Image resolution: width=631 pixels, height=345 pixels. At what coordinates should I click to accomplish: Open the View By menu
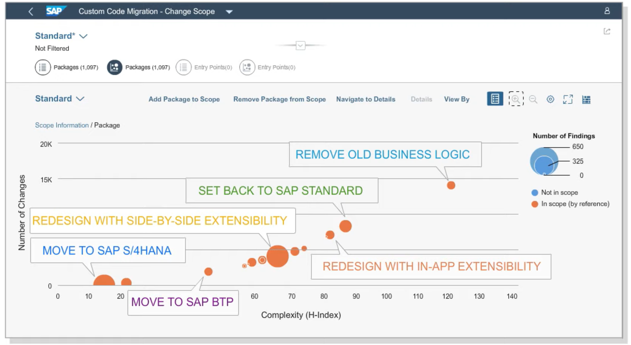(x=457, y=99)
